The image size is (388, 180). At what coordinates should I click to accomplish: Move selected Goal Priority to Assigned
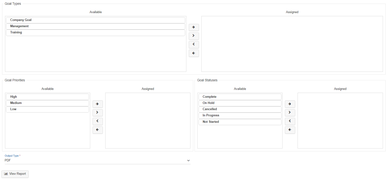(98, 113)
